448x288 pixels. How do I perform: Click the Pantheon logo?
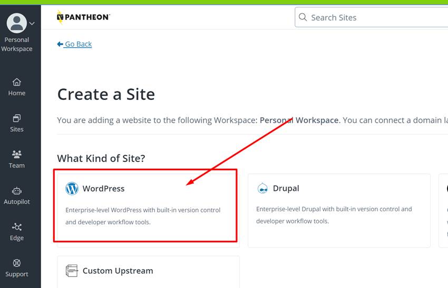[83, 17]
